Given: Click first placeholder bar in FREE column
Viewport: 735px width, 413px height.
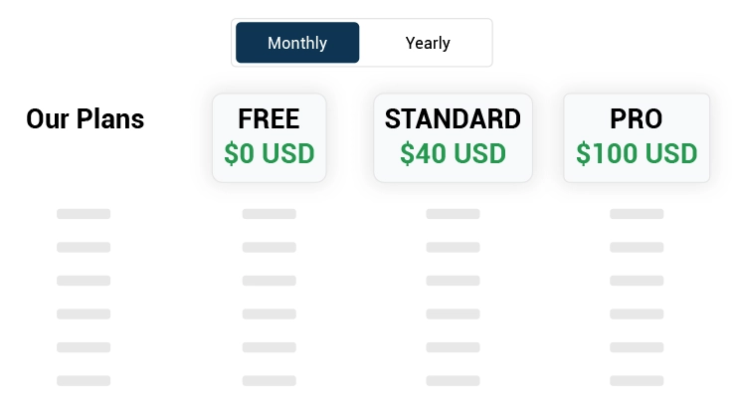Looking at the screenshot, I should click(269, 214).
